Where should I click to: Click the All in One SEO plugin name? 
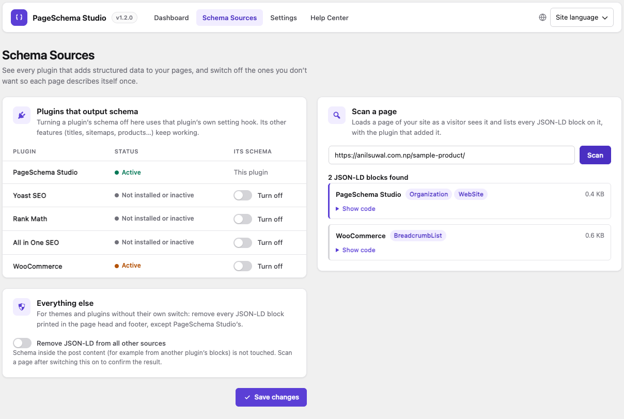click(x=36, y=242)
